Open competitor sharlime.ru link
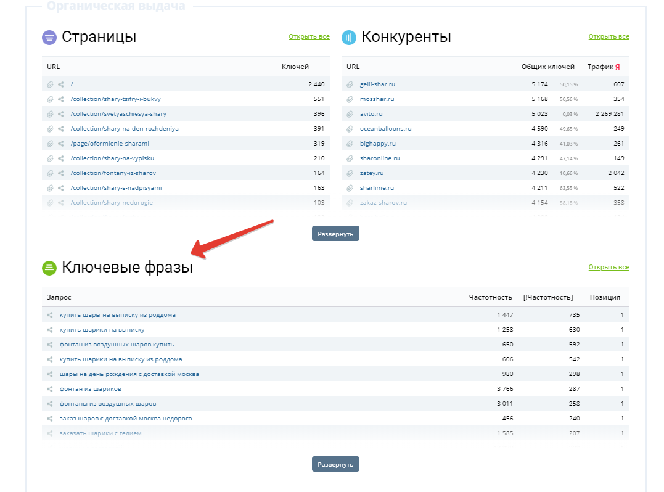Screen dimensions: 664x492 point(377,188)
